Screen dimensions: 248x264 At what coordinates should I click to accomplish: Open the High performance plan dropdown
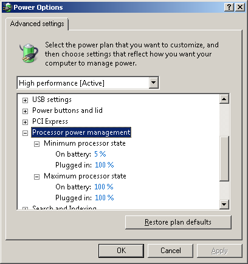[154, 83]
